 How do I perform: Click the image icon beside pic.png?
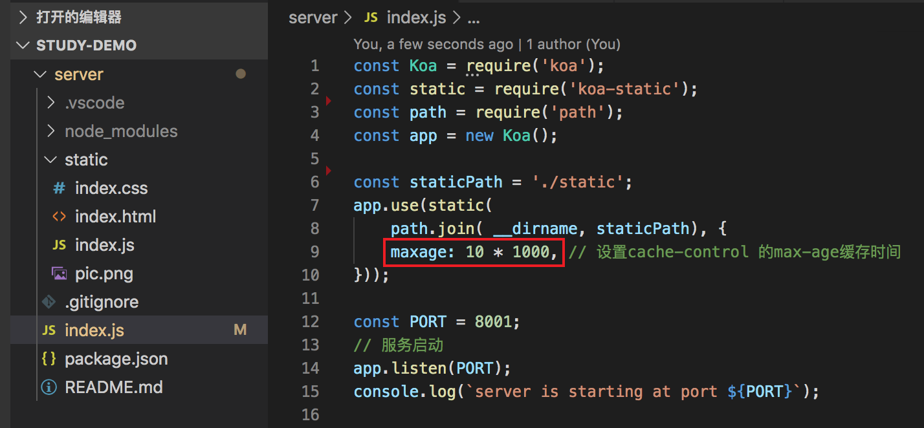[x=59, y=273]
